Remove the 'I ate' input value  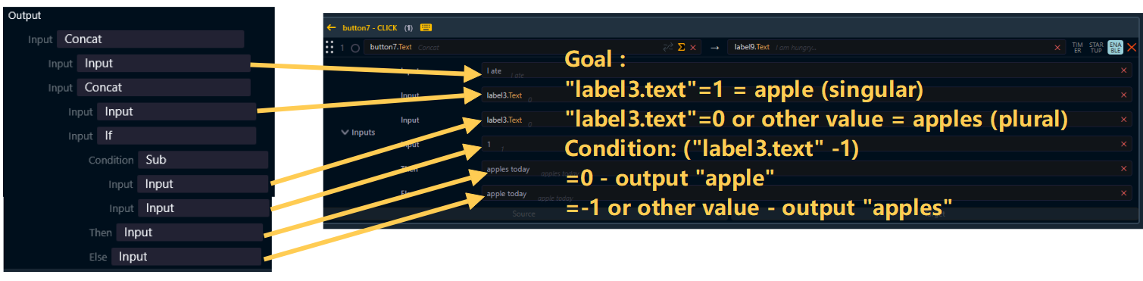1123,70
